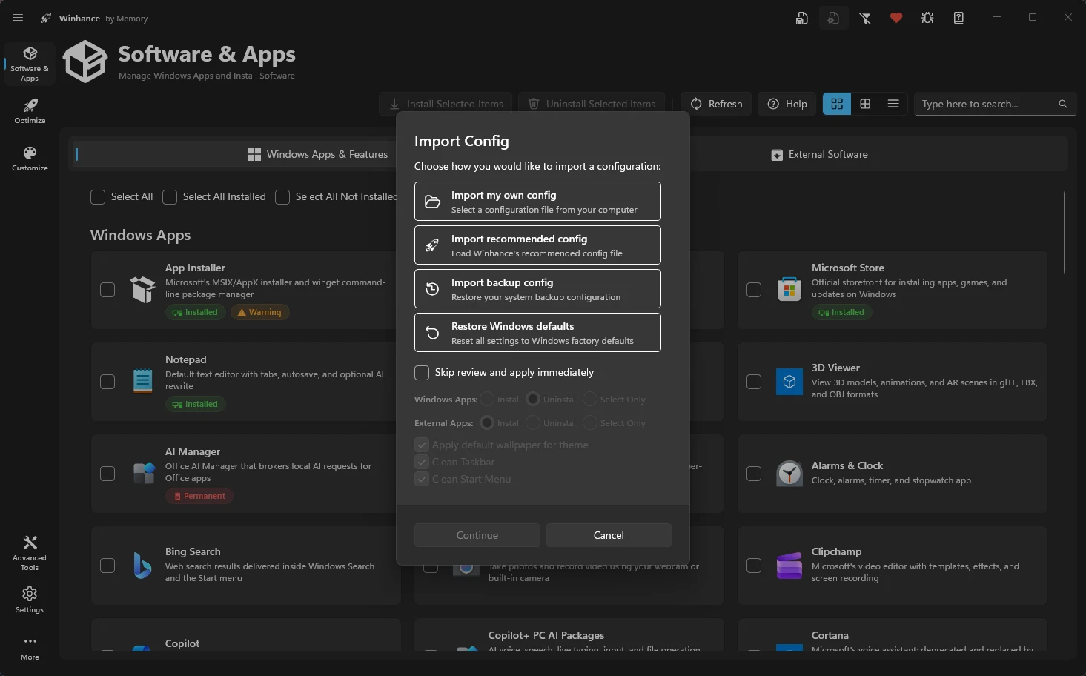Click the import config icon in title bar

(x=833, y=18)
